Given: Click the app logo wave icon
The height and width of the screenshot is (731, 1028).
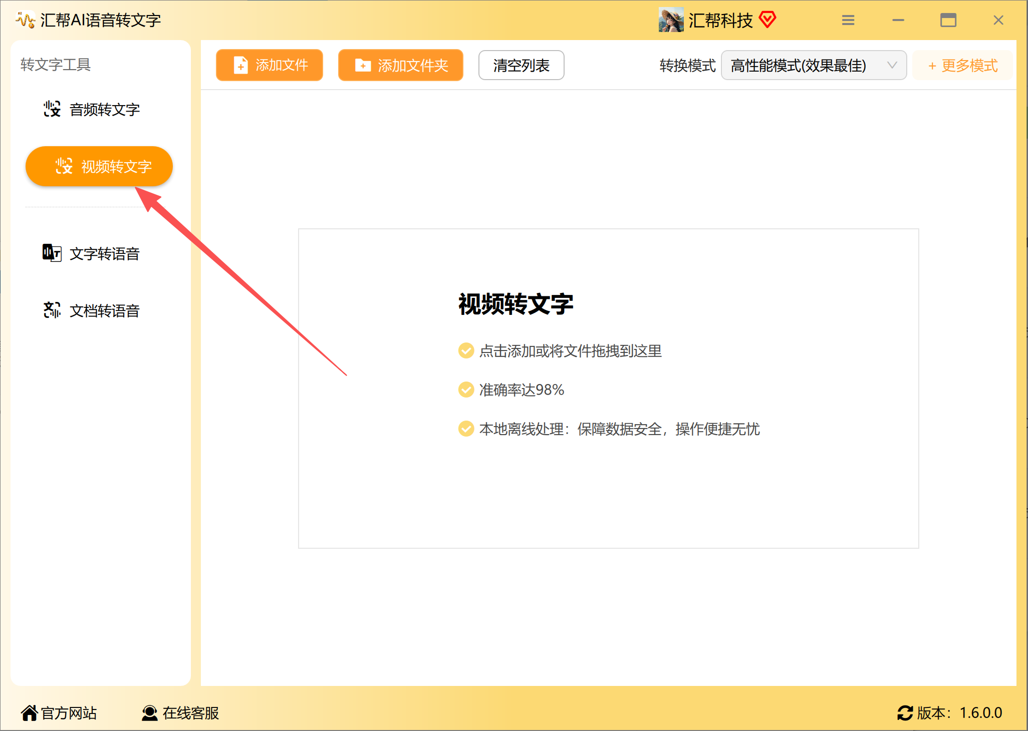Looking at the screenshot, I should [x=25, y=20].
